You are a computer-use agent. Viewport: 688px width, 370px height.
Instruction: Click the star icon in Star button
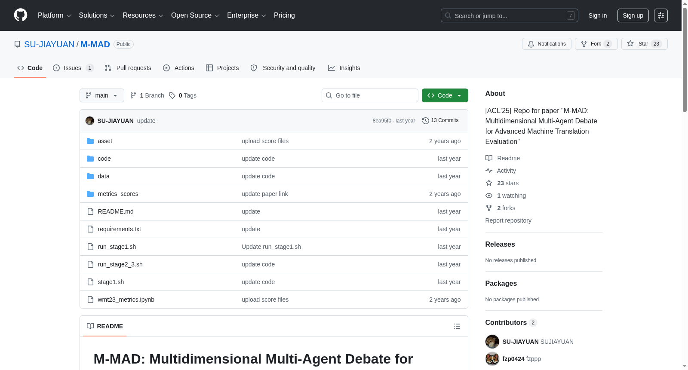click(630, 43)
